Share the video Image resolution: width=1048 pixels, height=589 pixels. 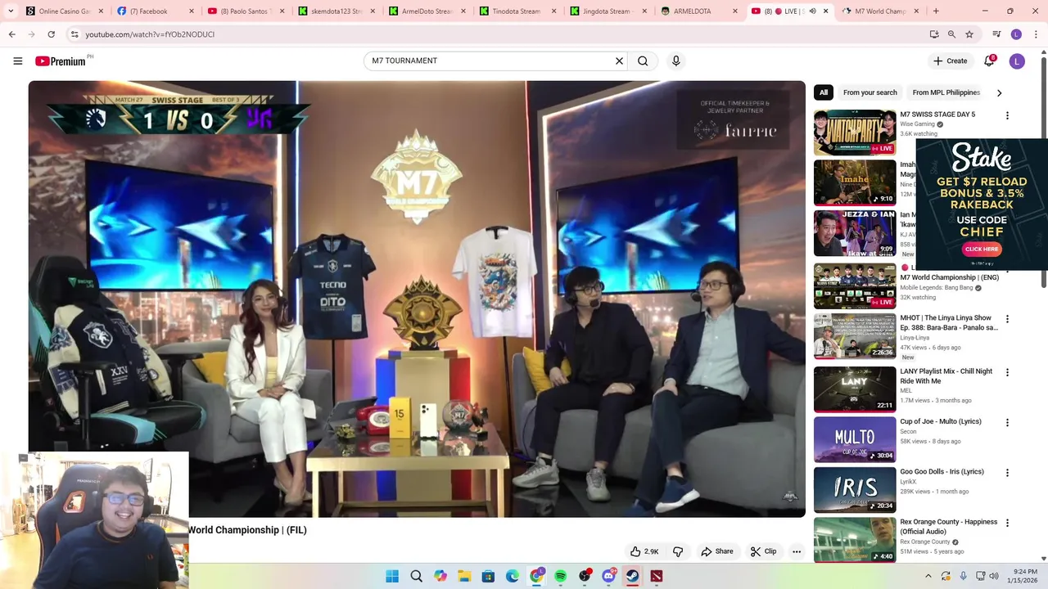[x=717, y=551]
